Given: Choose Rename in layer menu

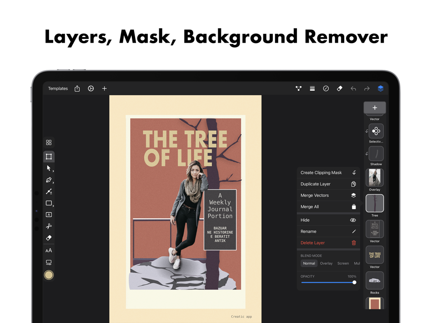Looking at the screenshot, I should (x=328, y=231).
